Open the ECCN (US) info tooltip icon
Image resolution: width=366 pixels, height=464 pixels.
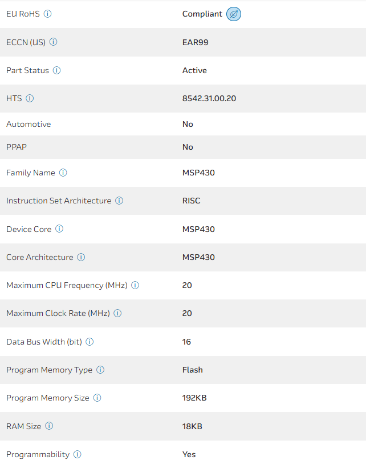pyautogui.click(x=54, y=42)
